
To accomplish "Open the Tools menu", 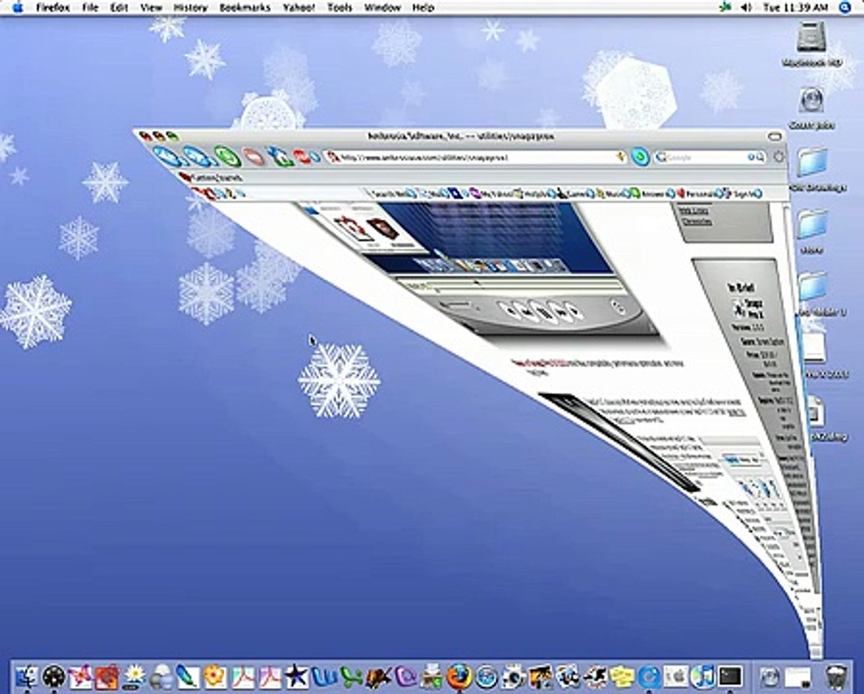I will [339, 8].
